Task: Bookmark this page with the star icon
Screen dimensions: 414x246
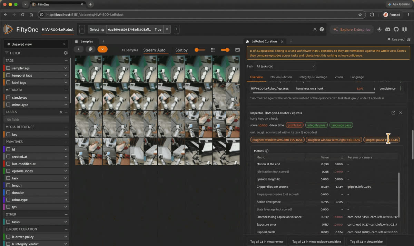Action: click(x=360, y=15)
